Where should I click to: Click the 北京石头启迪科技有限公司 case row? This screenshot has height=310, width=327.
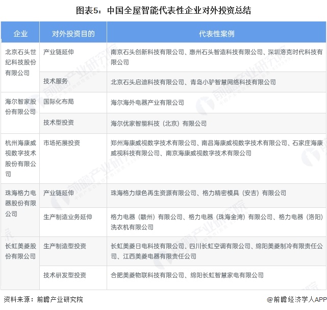tap(193, 82)
